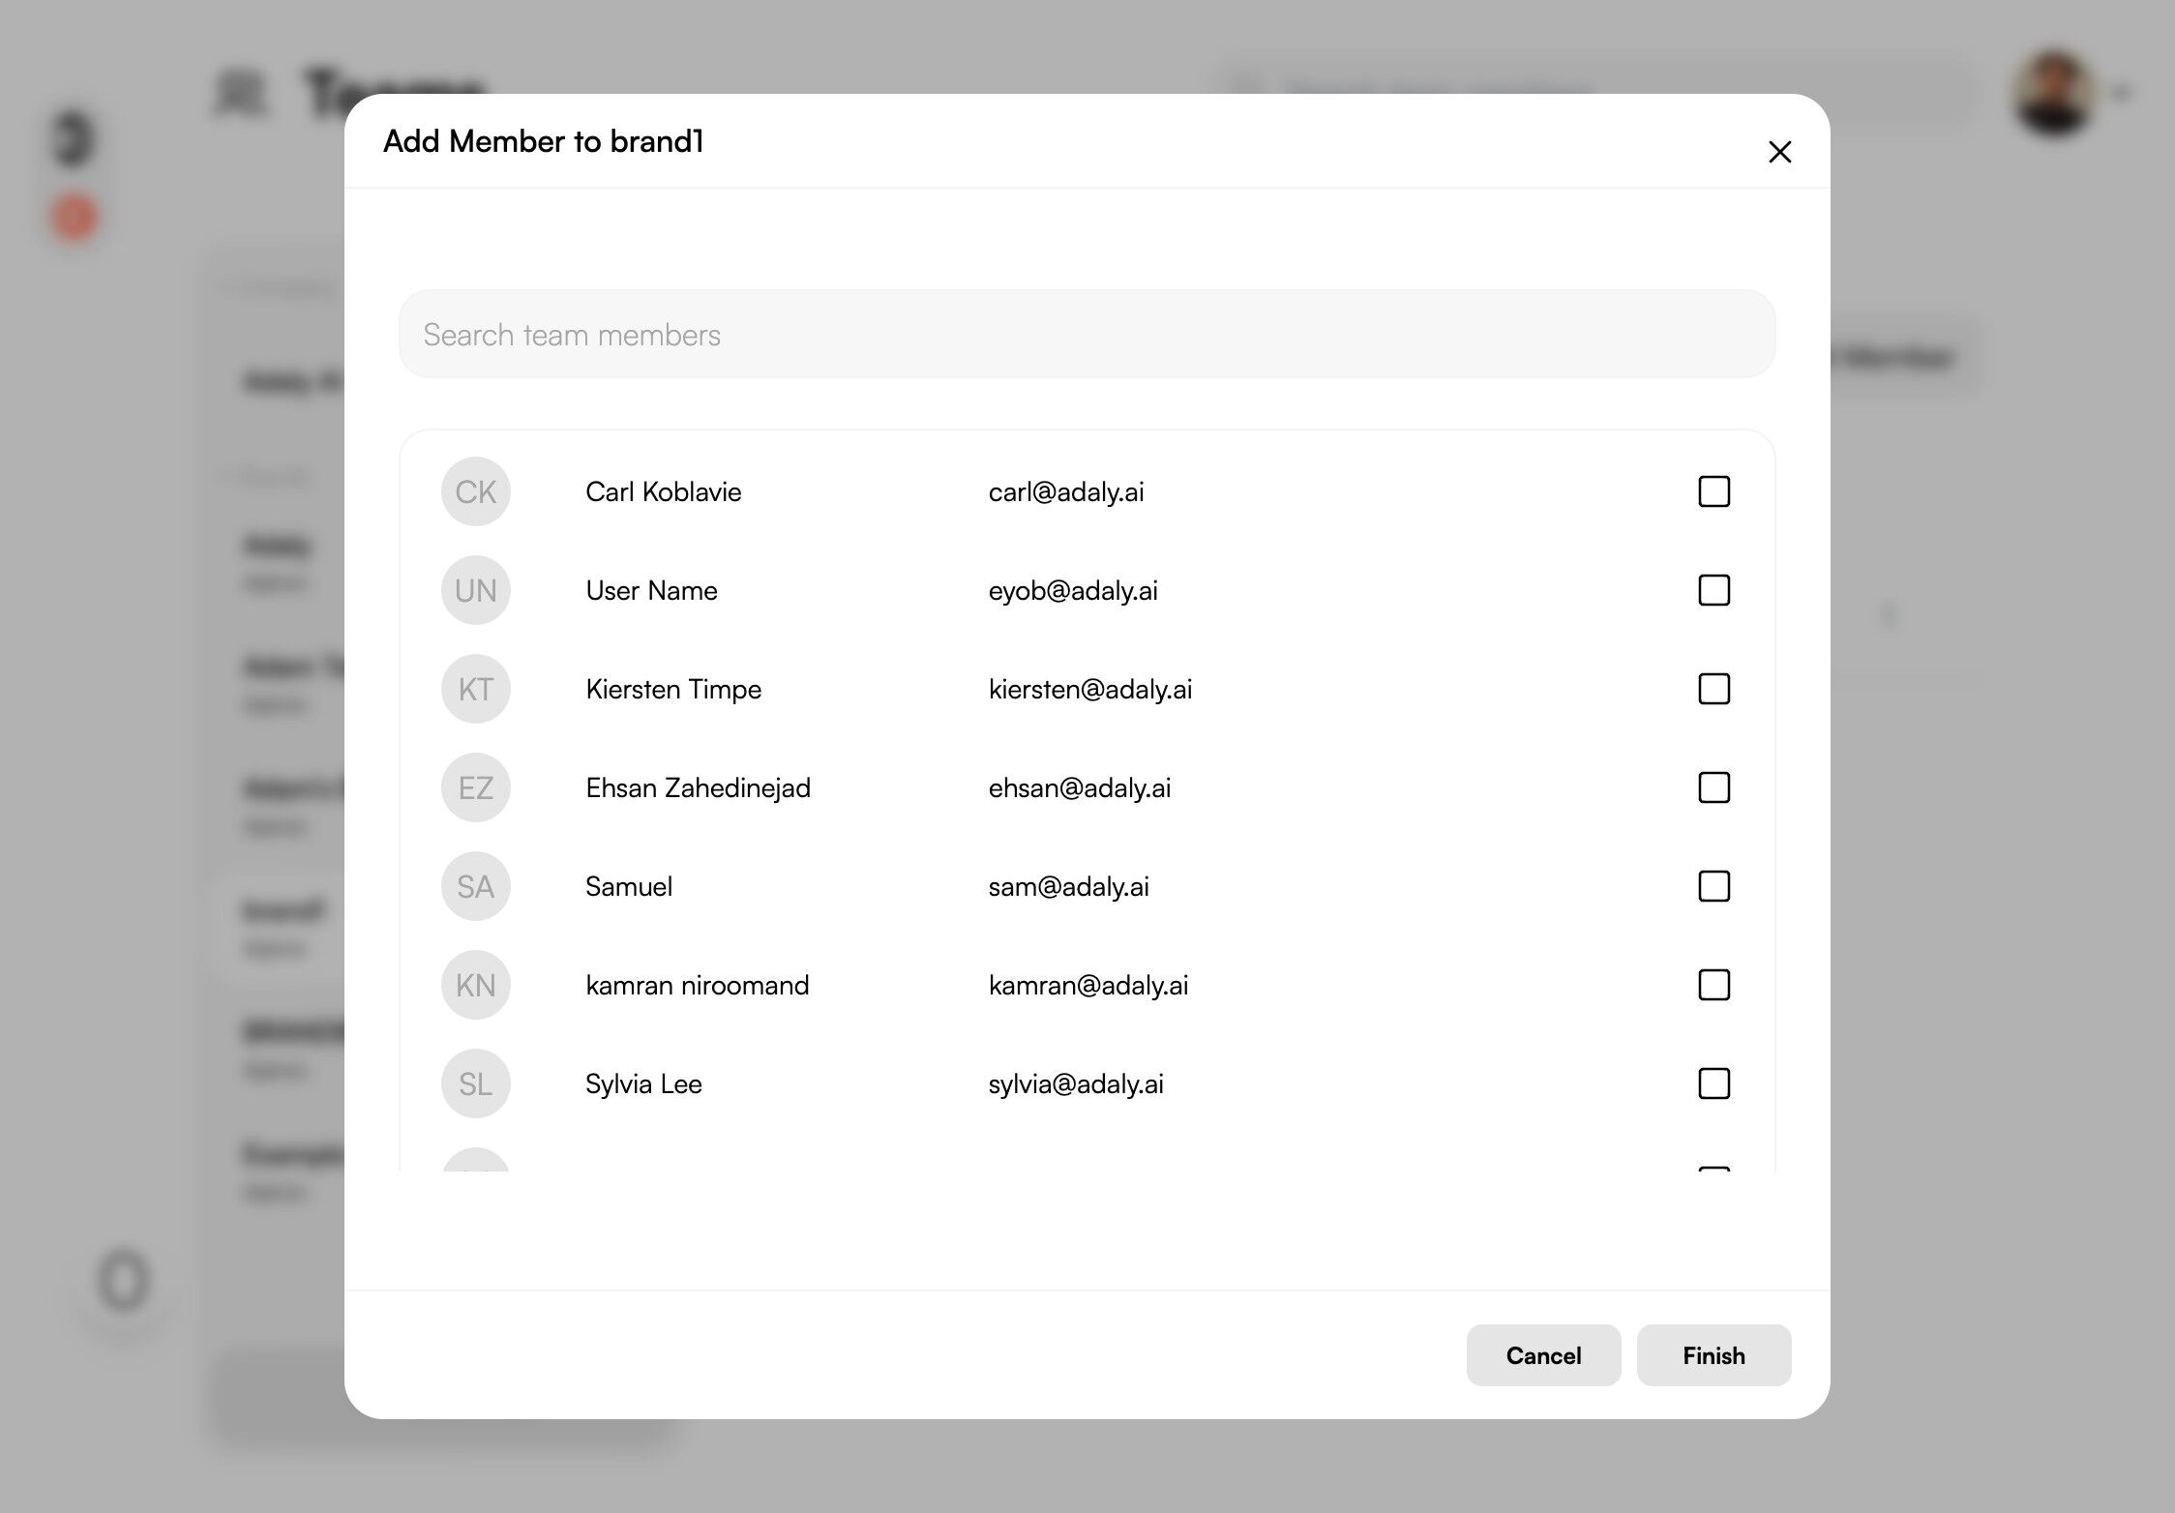The image size is (2175, 1513).
Task: Click the Finish button
Action: [1713, 1355]
